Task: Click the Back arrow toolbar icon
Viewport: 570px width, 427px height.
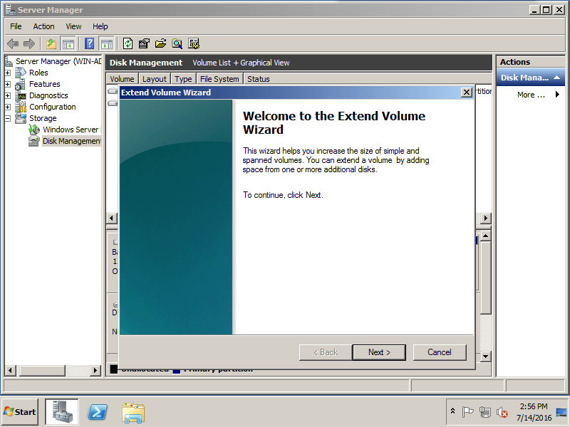Action: click(13, 44)
